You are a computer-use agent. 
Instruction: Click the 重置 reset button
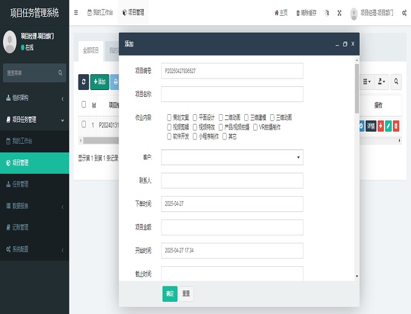(x=186, y=293)
